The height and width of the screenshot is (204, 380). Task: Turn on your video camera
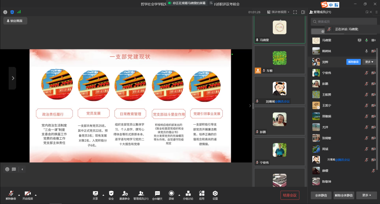coord(28,195)
